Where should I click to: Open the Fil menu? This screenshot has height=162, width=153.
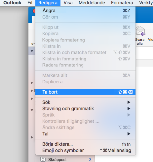(x=30, y=3)
